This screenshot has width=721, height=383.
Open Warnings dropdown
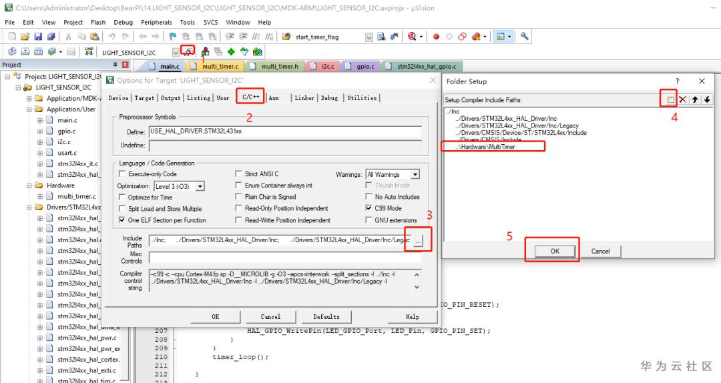click(415, 174)
